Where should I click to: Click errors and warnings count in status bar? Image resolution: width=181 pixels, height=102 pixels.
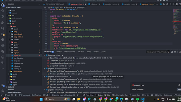(47, 95)
